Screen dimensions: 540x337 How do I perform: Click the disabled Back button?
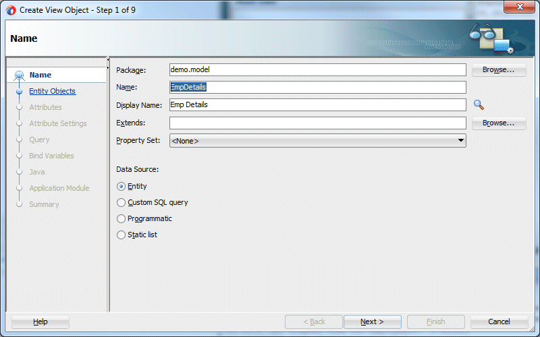(x=314, y=322)
